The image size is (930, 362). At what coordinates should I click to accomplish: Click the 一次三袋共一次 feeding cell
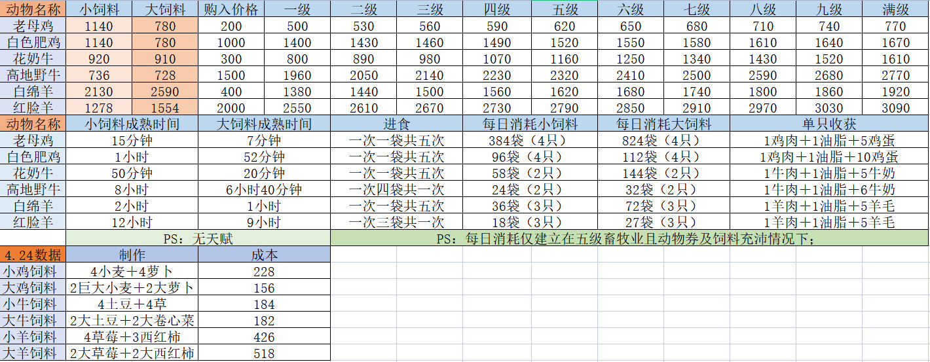[397, 222]
